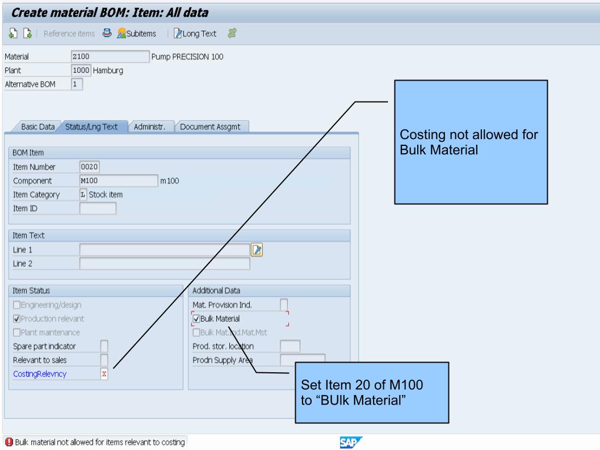Uncheck the Bulk Material checkbox

pos(196,319)
